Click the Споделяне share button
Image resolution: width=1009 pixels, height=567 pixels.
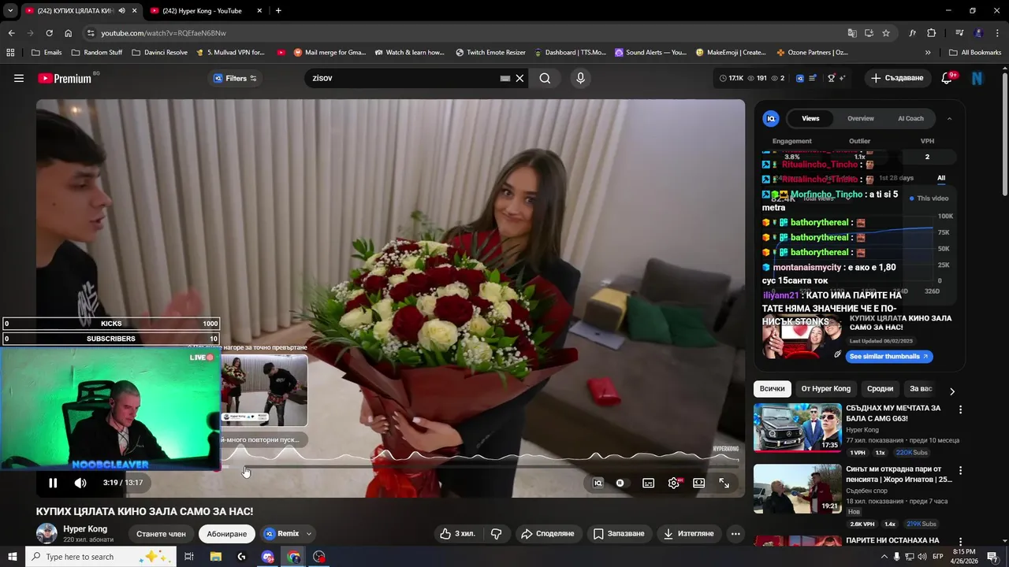coord(547,534)
